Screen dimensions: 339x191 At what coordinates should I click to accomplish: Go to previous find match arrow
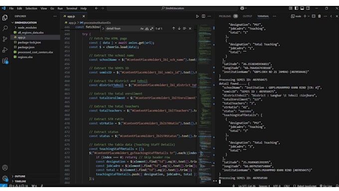click(173, 28)
